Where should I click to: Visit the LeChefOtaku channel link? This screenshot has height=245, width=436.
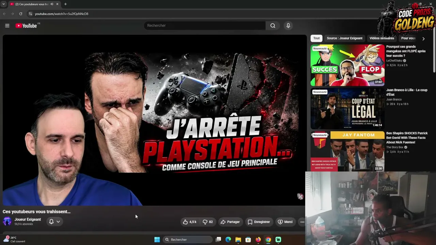pos(394,61)
